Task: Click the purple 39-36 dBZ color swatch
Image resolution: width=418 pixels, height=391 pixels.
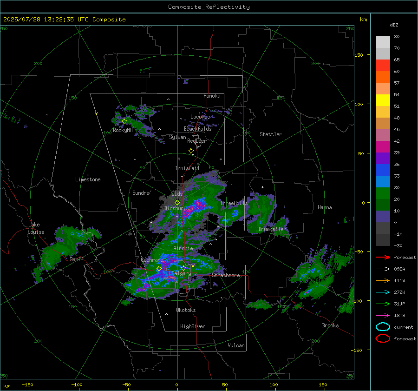Action: [383, 159]
